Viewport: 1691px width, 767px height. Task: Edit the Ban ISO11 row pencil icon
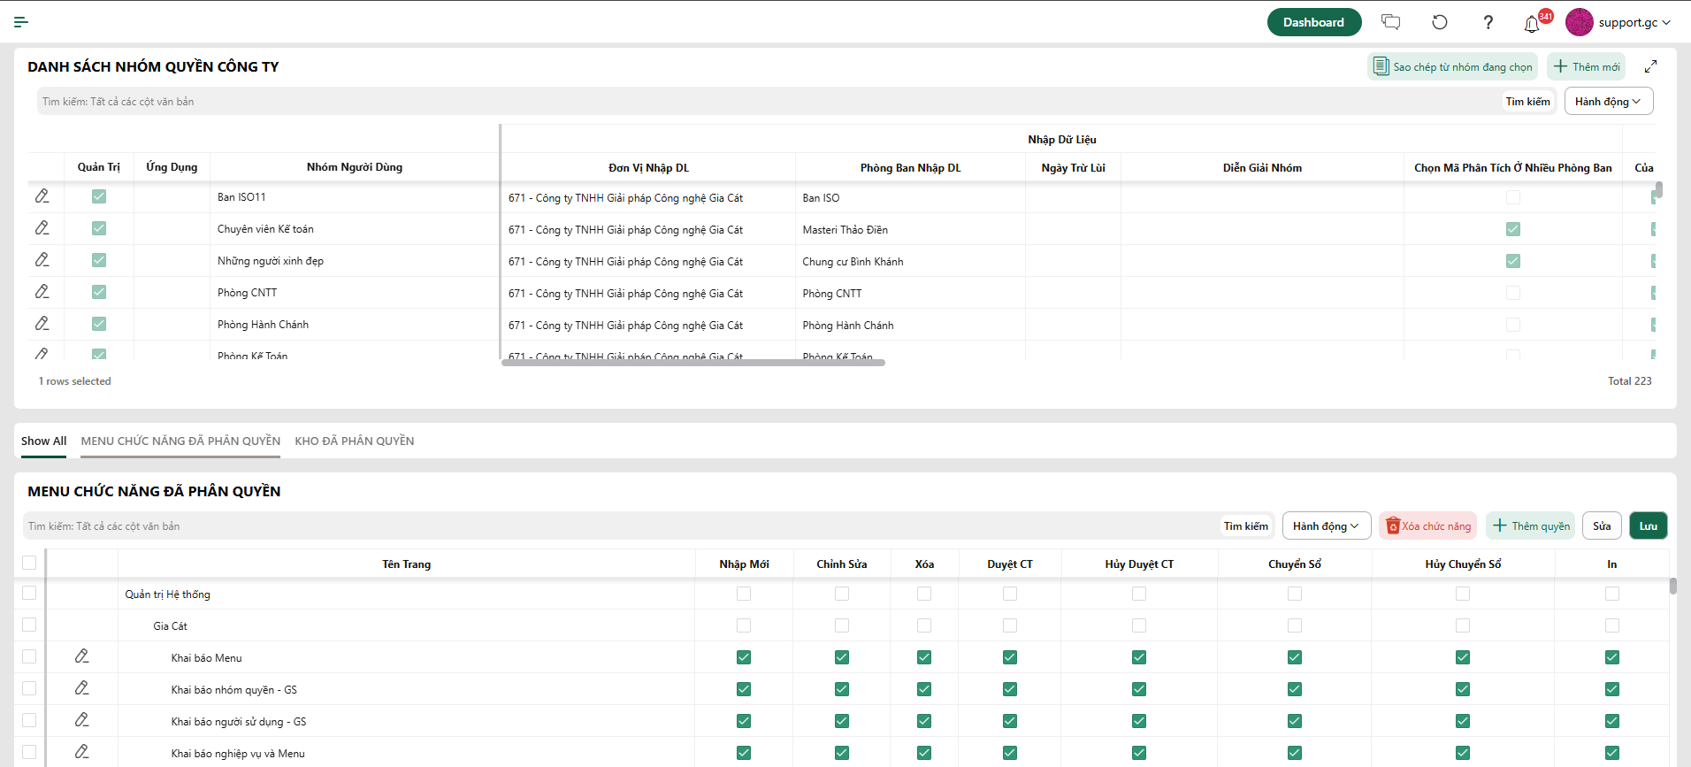[42, 196]
